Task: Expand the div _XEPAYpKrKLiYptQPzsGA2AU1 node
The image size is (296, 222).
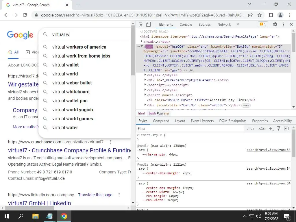Action: click(x=145, y=80)
